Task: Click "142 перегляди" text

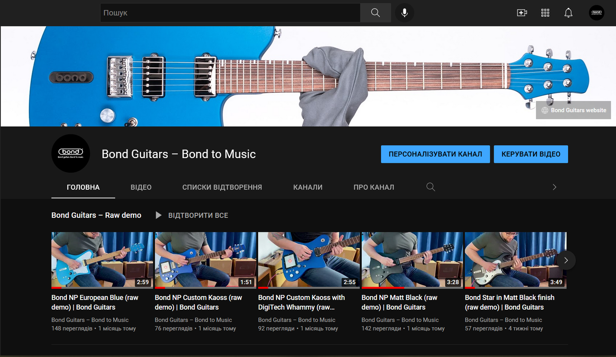Action: pos(381,328)
